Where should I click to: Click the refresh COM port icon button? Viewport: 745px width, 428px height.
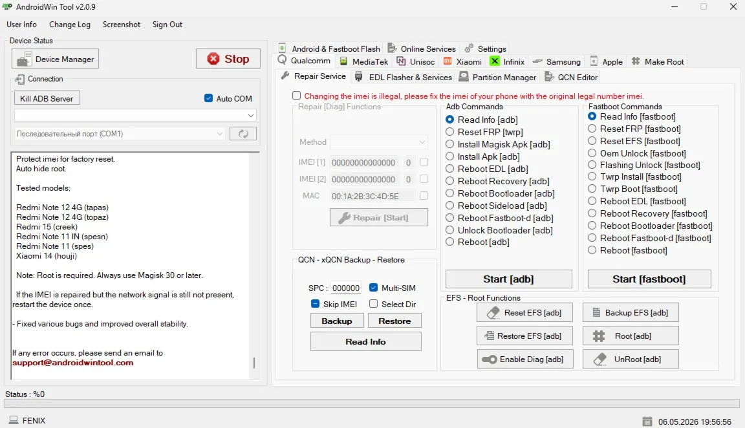[x=243, y=134]
